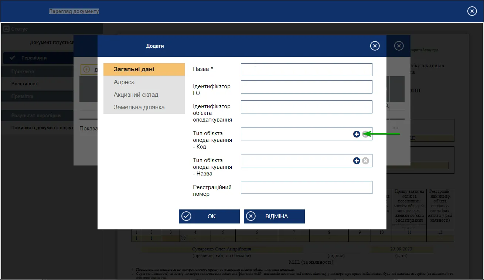Expand the Статус sidebar header

click(x=51, y=29)
